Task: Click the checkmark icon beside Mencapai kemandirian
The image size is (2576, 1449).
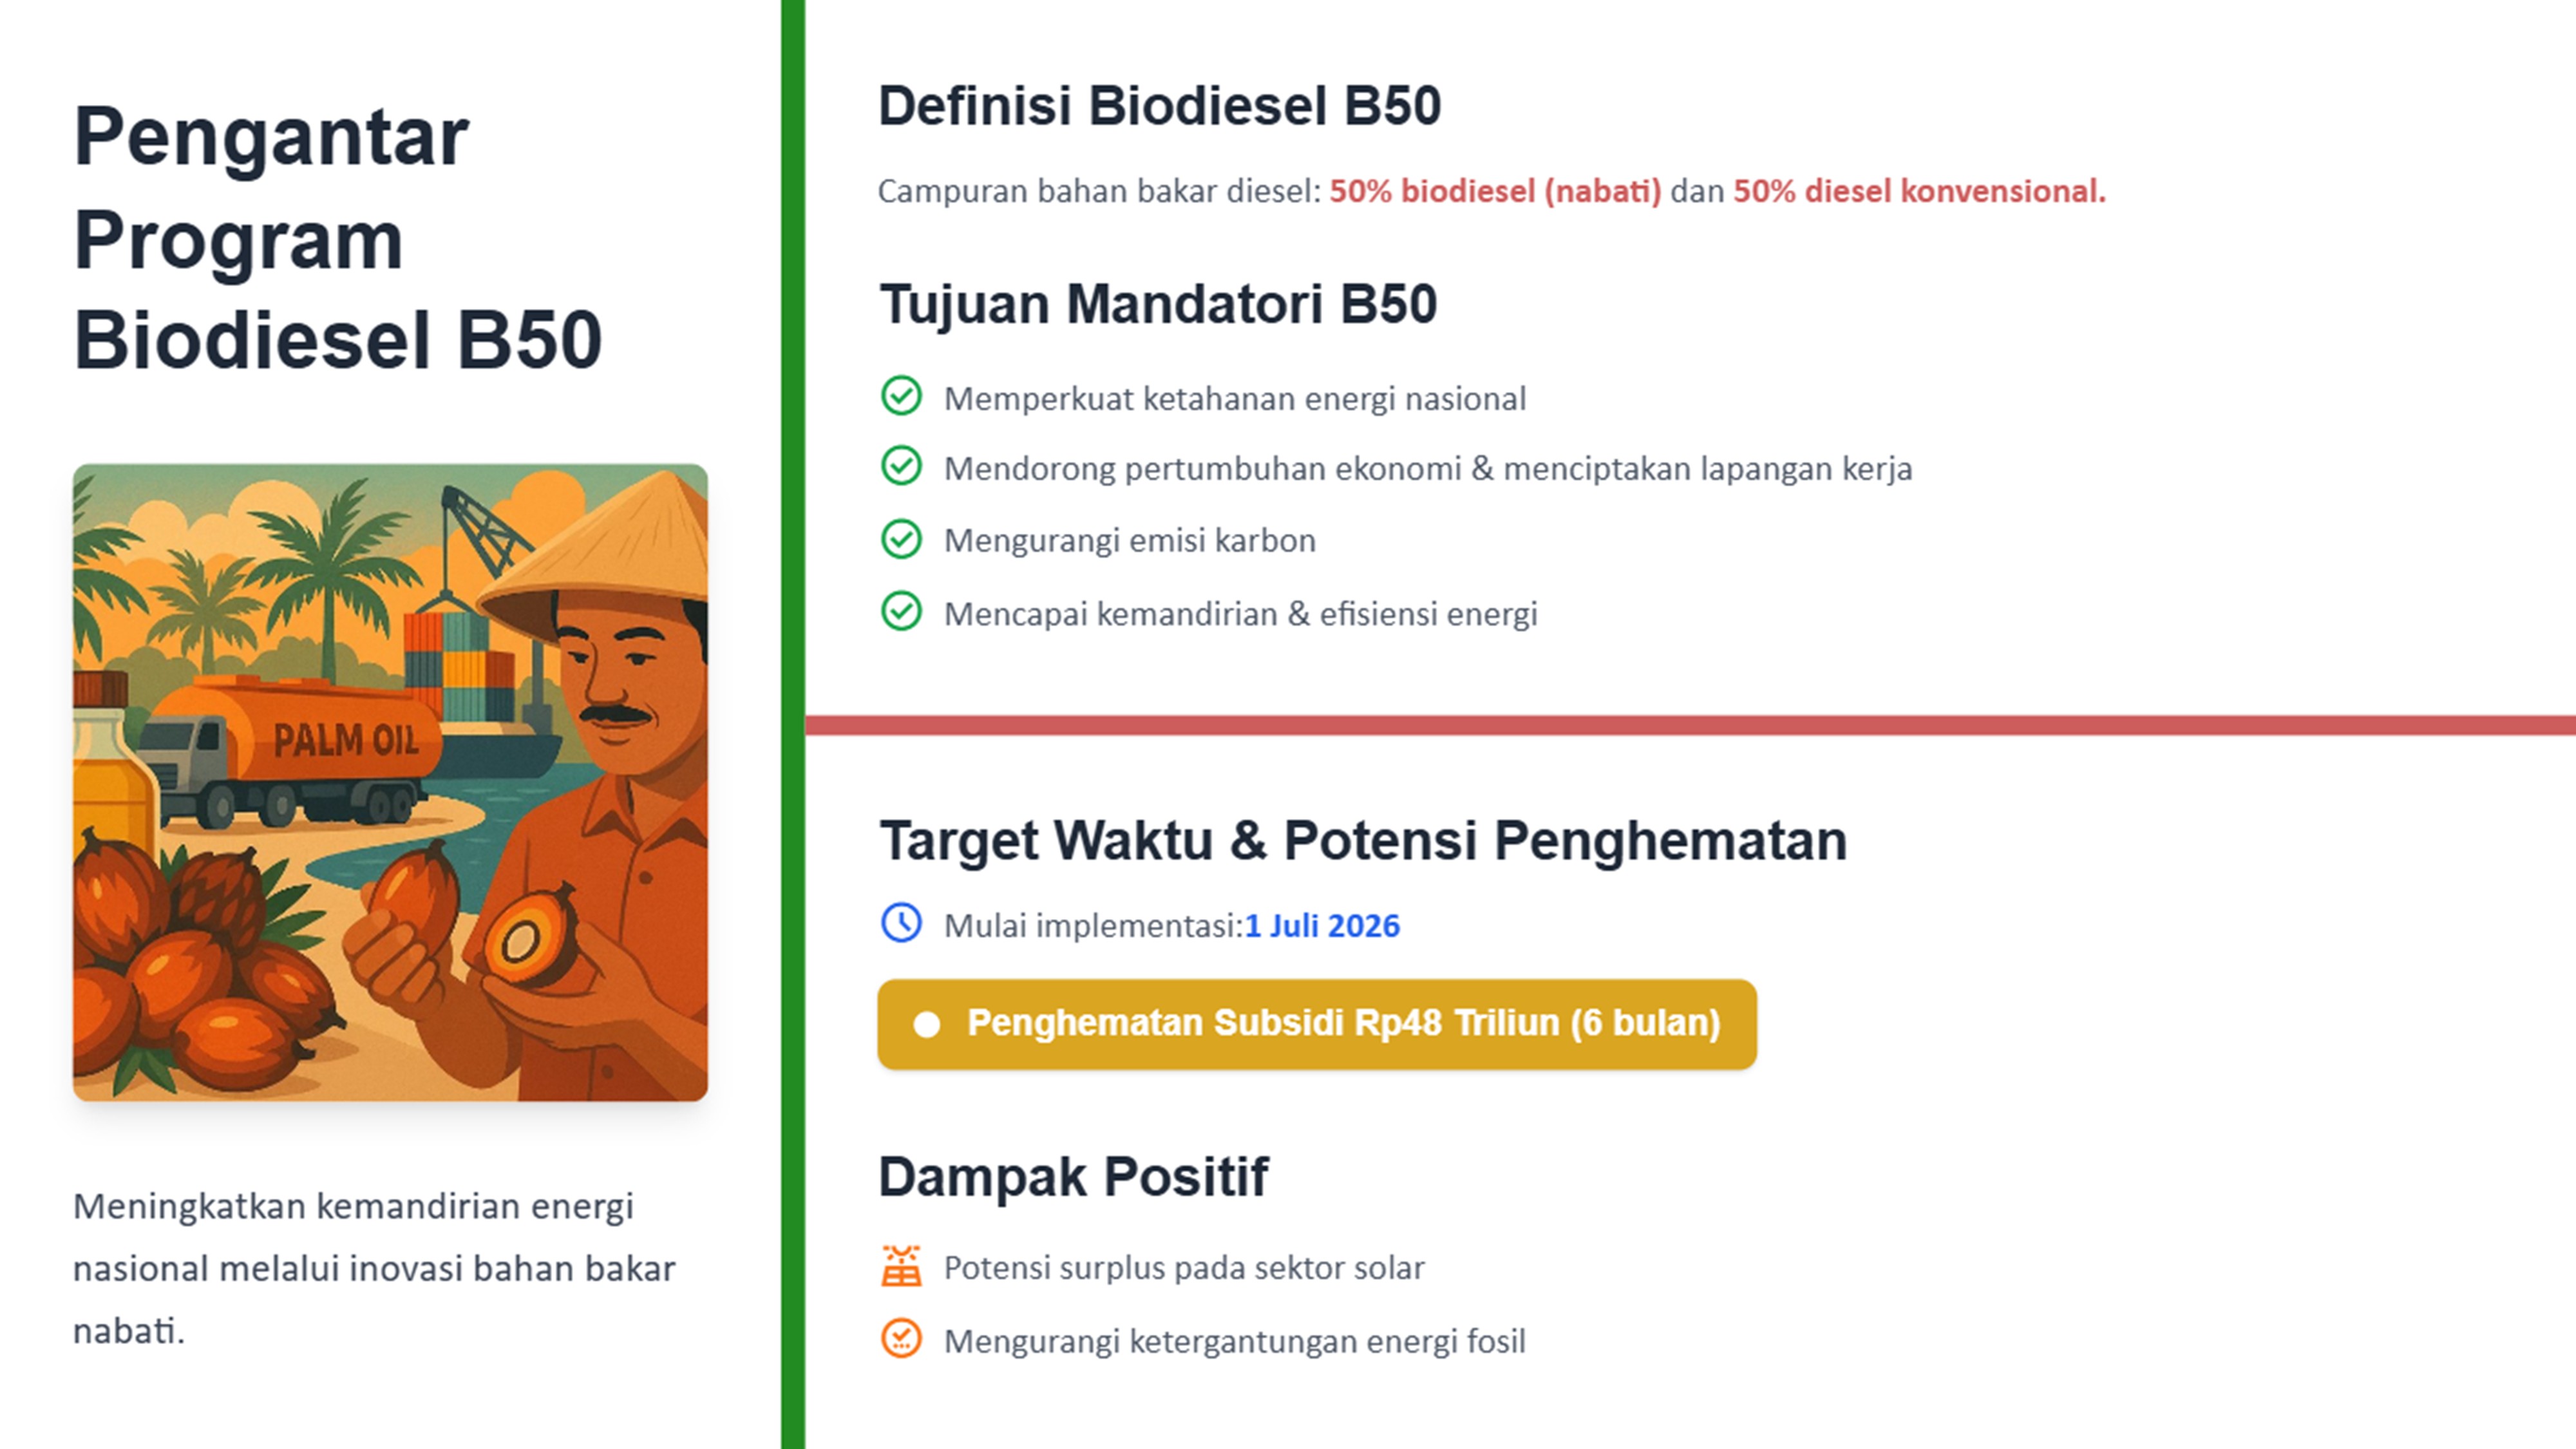Action: (901, 611)
